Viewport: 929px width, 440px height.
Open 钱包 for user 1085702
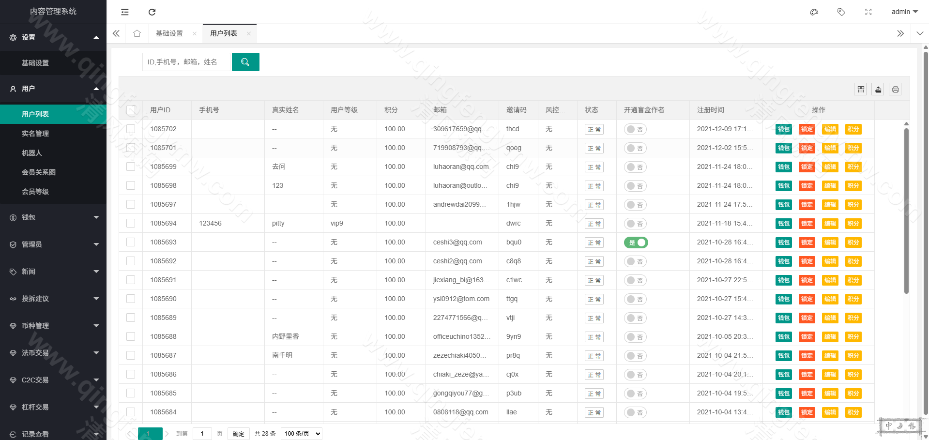pos(784,129)
